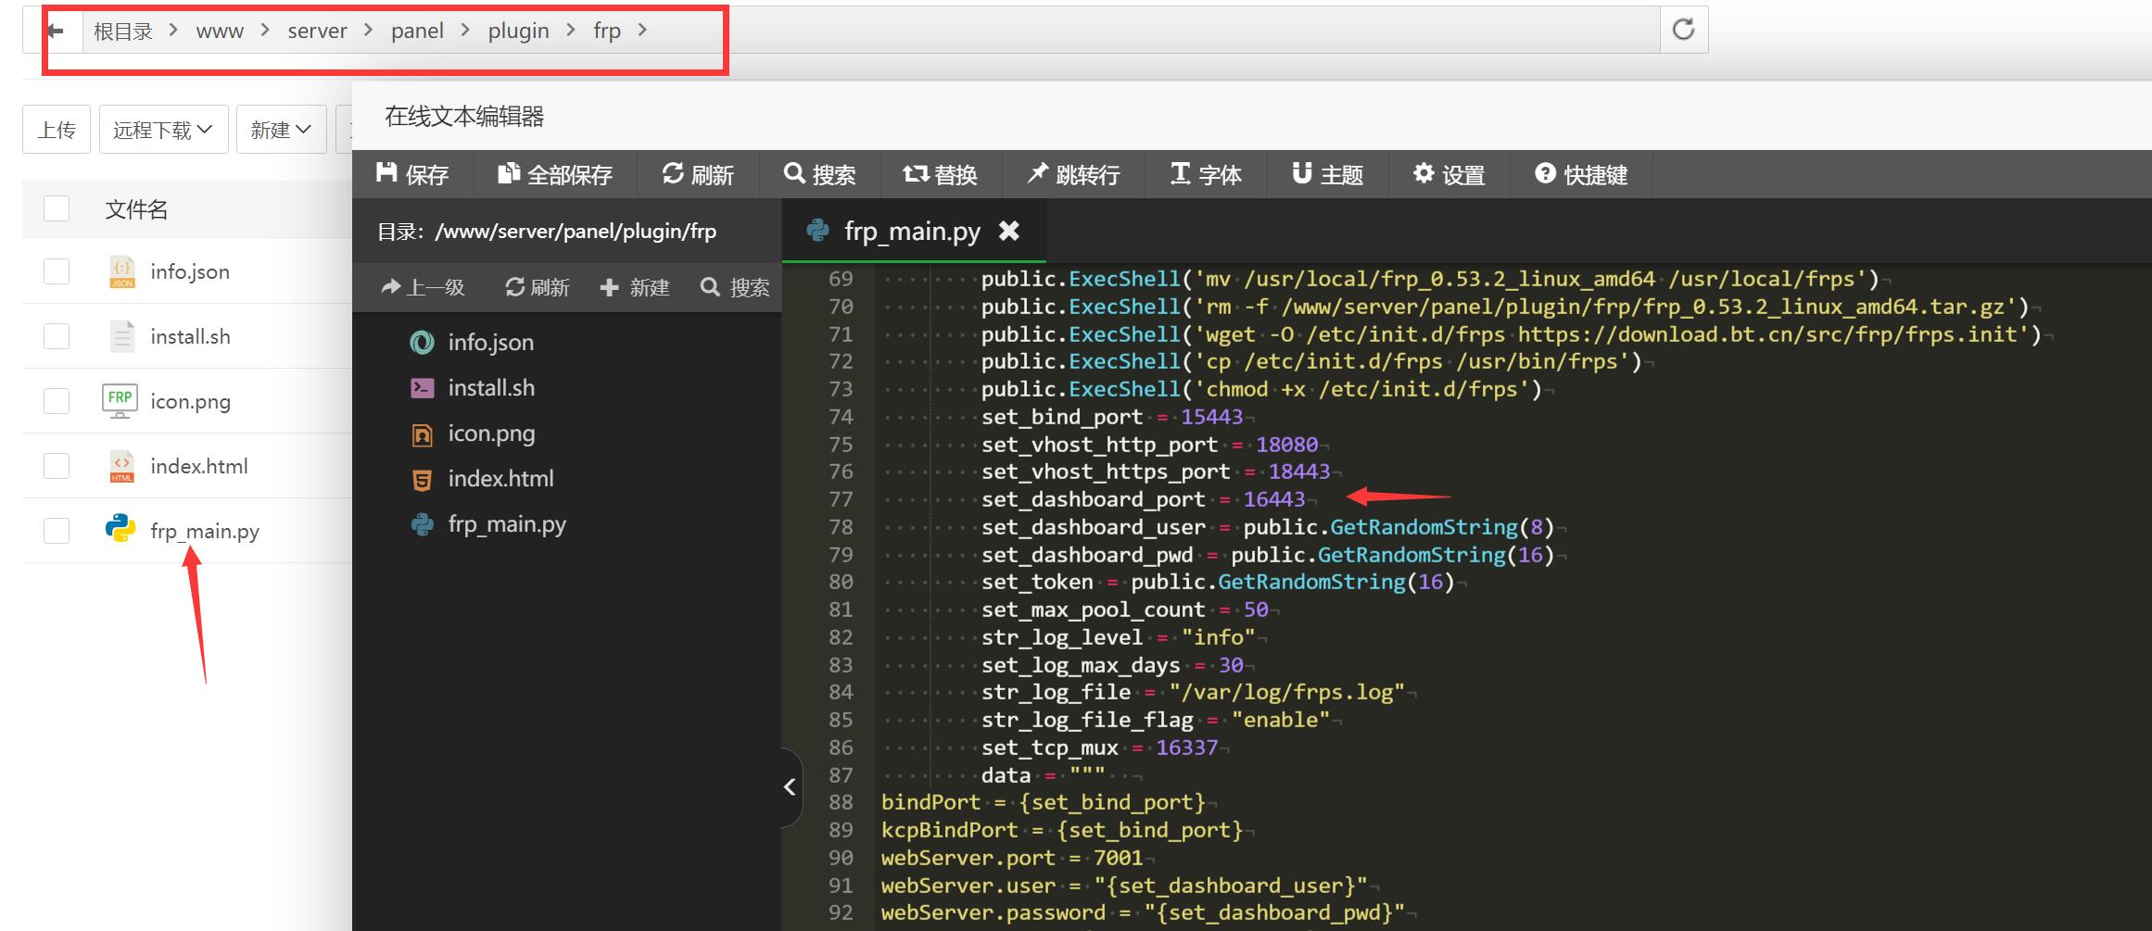2152x931 pixels.
Task: Navigate to server in breadcrumb
Action: click(317, 31)
